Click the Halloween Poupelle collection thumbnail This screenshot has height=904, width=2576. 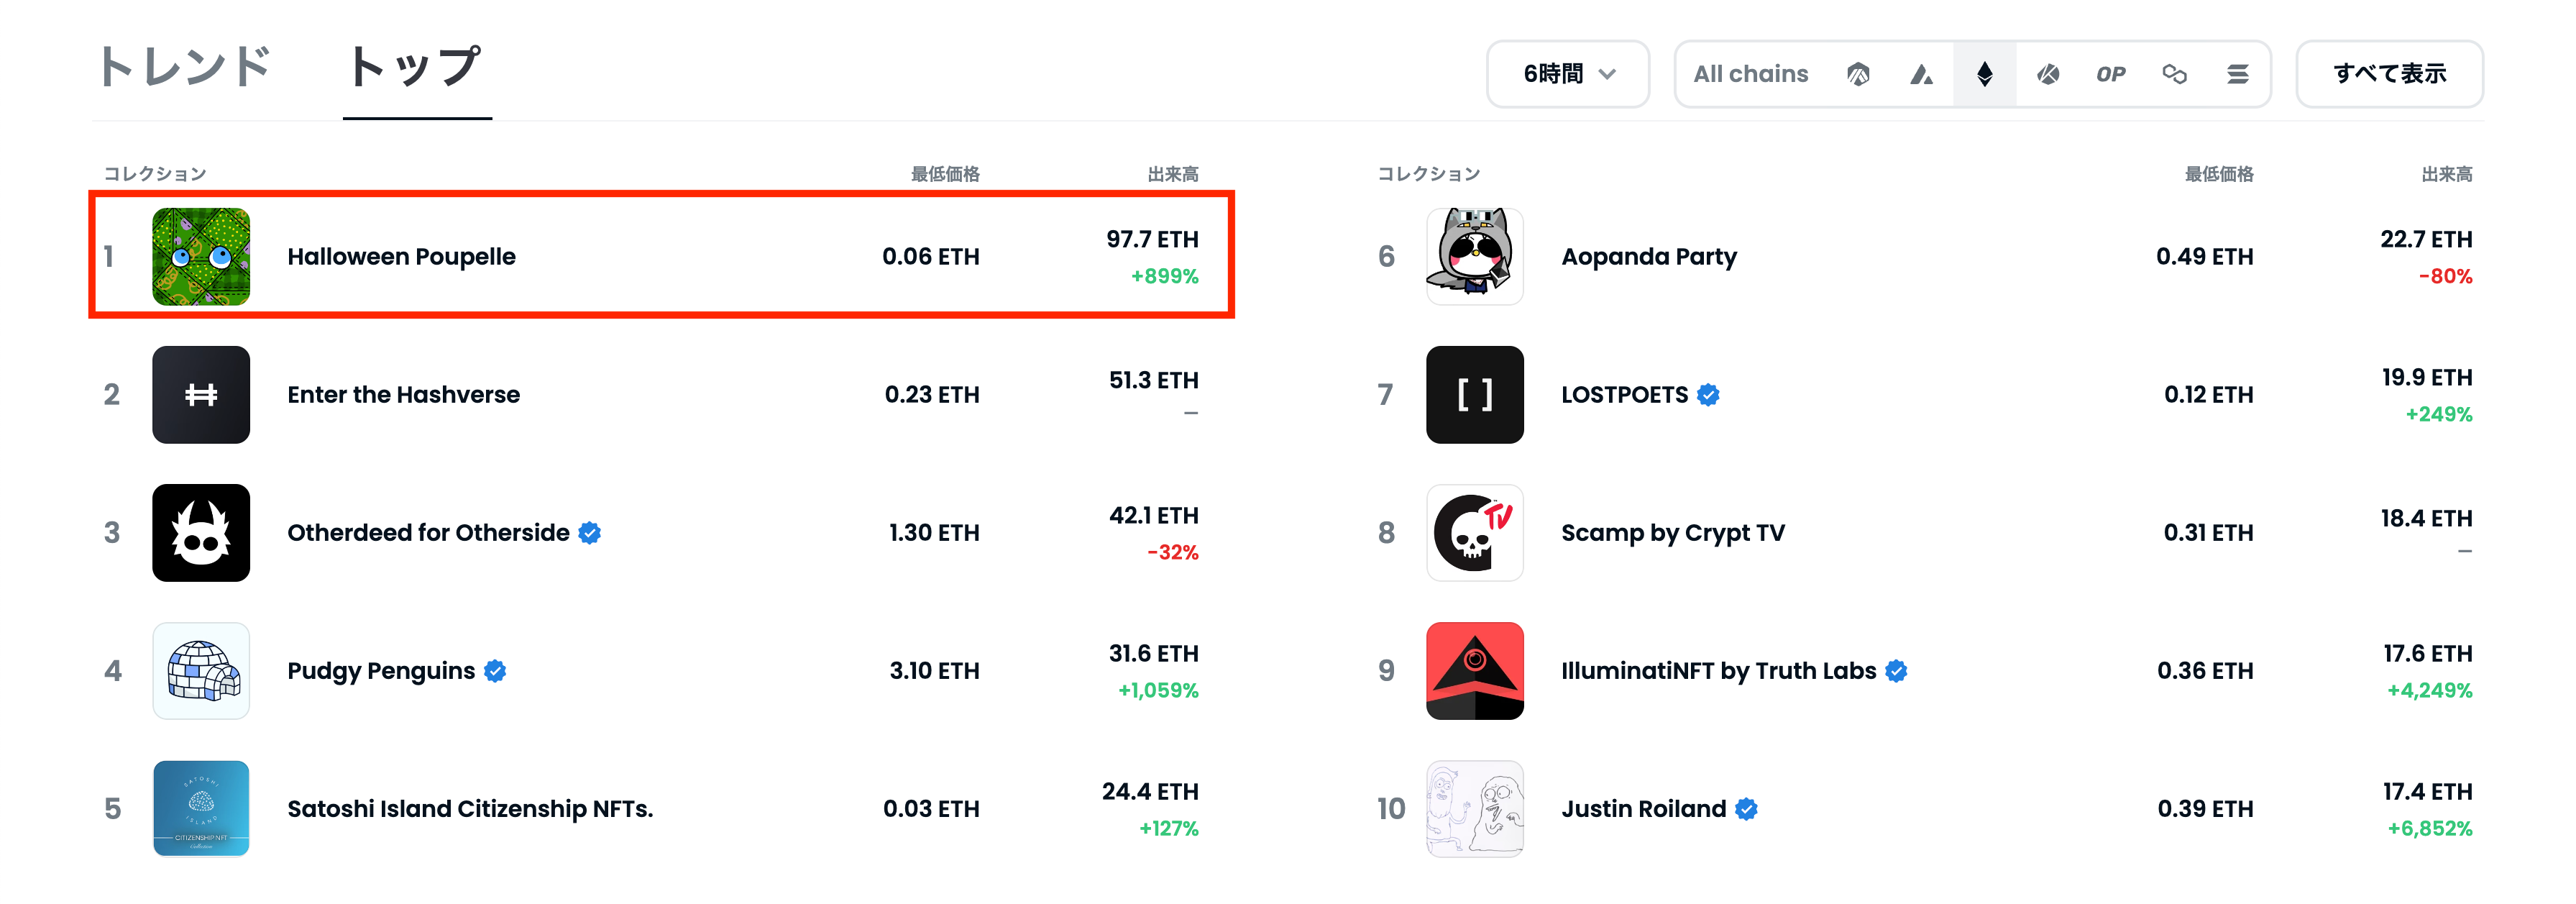(201, 256)
